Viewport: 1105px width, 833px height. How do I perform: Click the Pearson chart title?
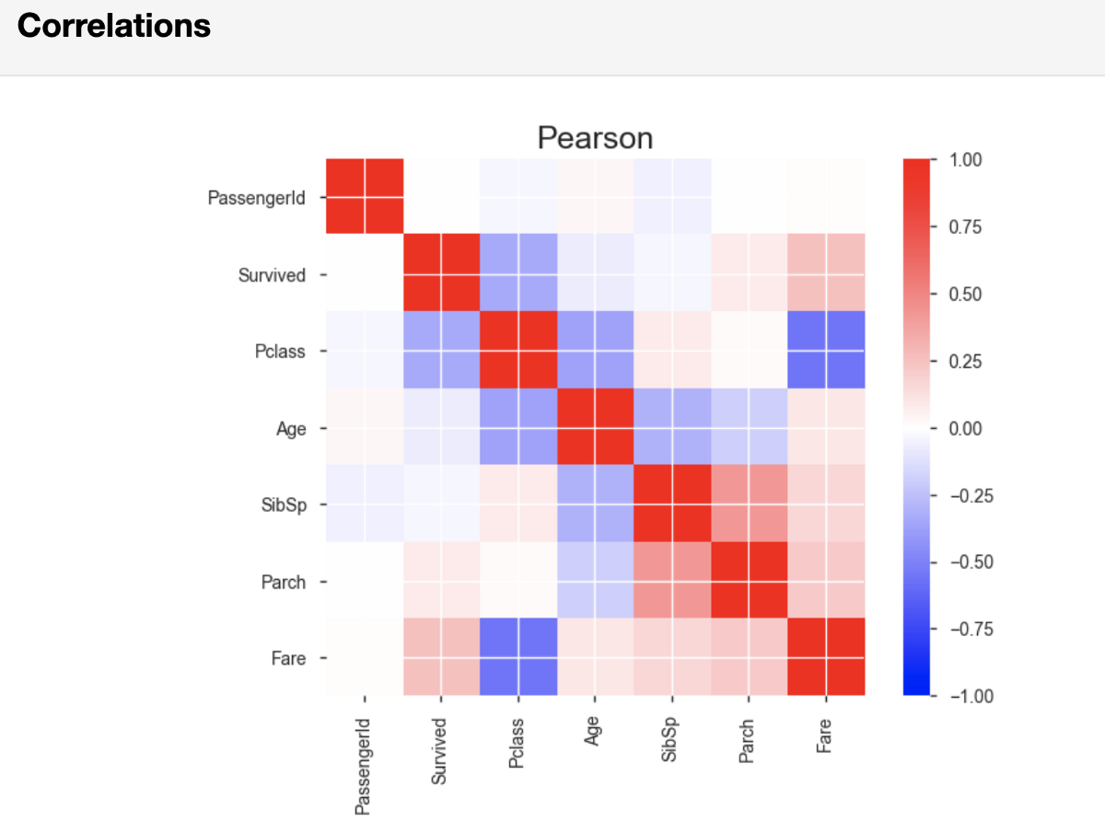(x=595, y=138)
